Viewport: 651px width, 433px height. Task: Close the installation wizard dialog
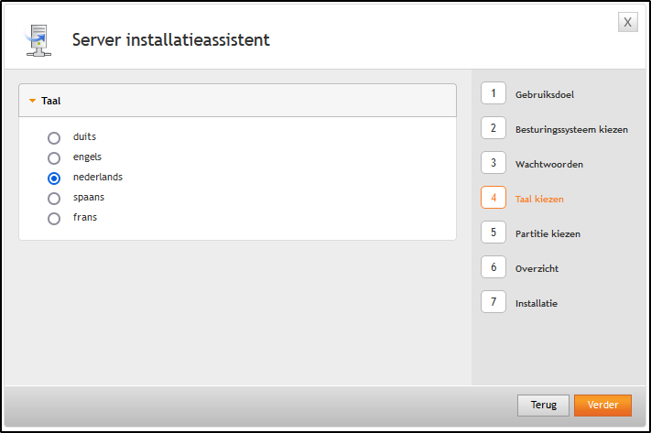[627, 22]
